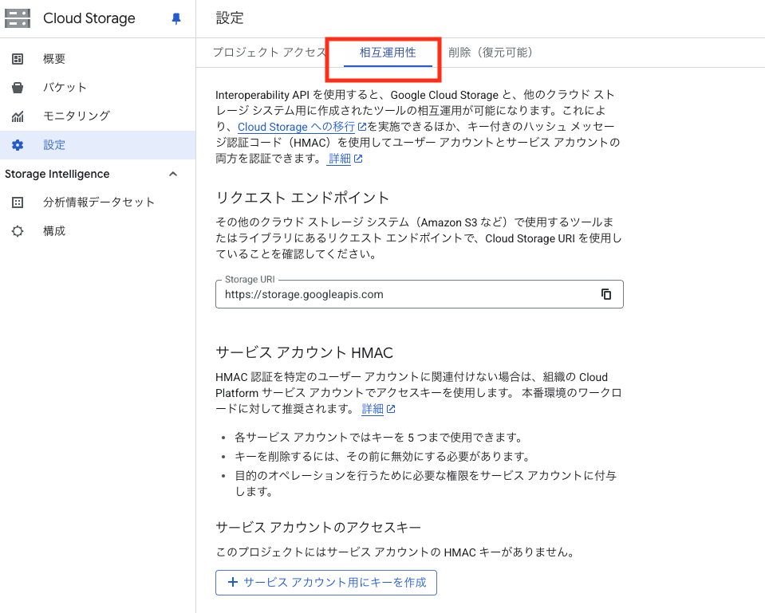Viewport: 765px width, 613px height.
Task: Click the Cloud Storage title text
Action: pos(89,18)
